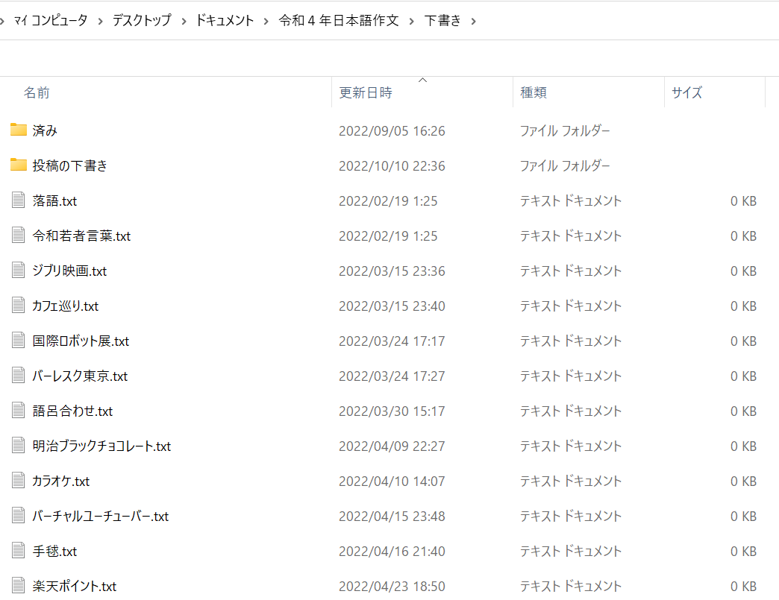Select the バーチャルユーチューバー.txt file name
This screenshot has width=779, height=600.
pos(100,517)
